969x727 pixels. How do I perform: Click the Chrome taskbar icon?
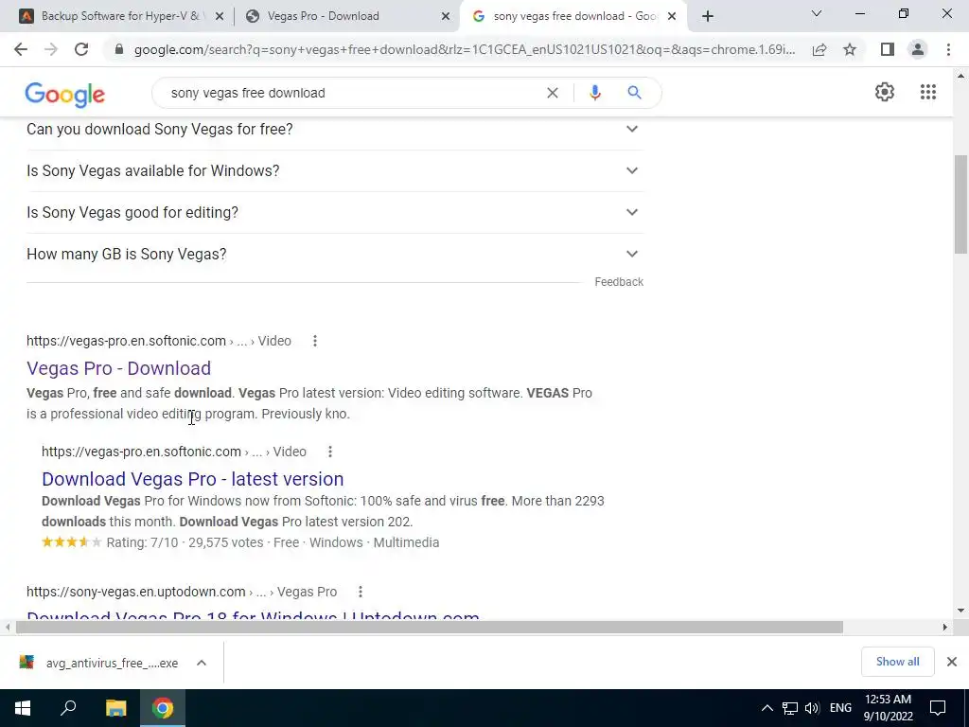click(x=163, y=708)
